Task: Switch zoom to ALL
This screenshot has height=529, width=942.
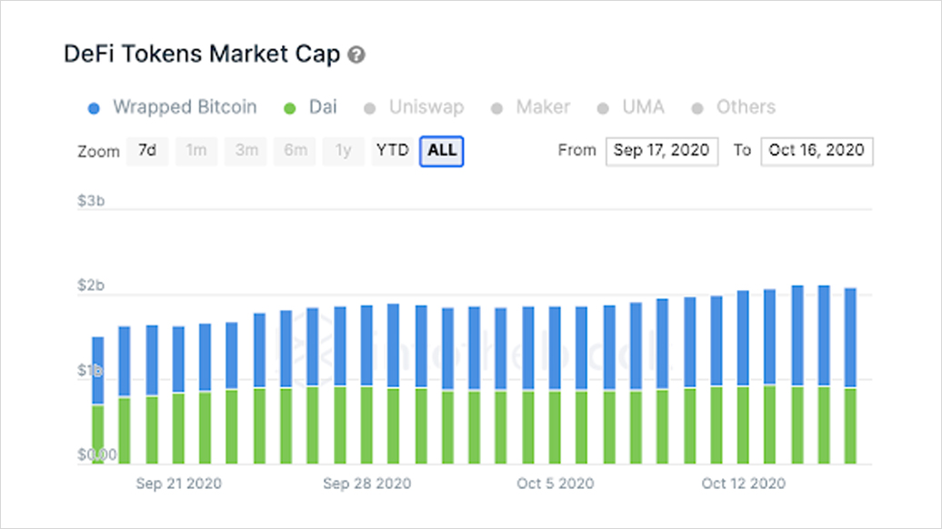Action: point(442,151)
